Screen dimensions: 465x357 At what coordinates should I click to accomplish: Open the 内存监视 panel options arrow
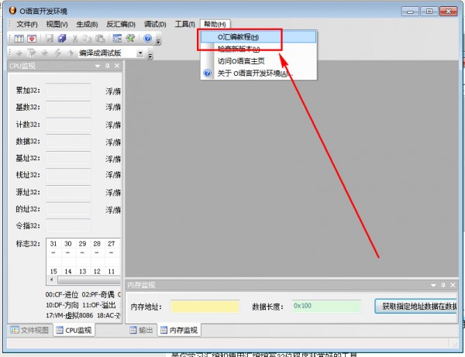[x=433, y=285]
